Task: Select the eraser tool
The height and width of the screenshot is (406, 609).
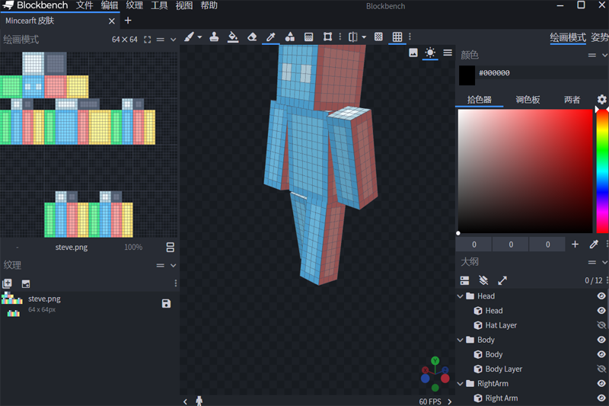Action: pyautogui.click(x=252, y=37)
